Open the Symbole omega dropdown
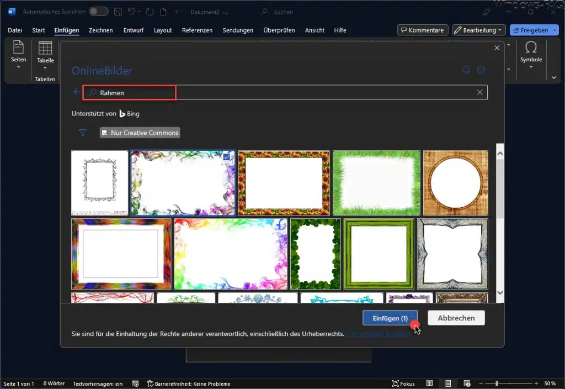 point(531,55)
